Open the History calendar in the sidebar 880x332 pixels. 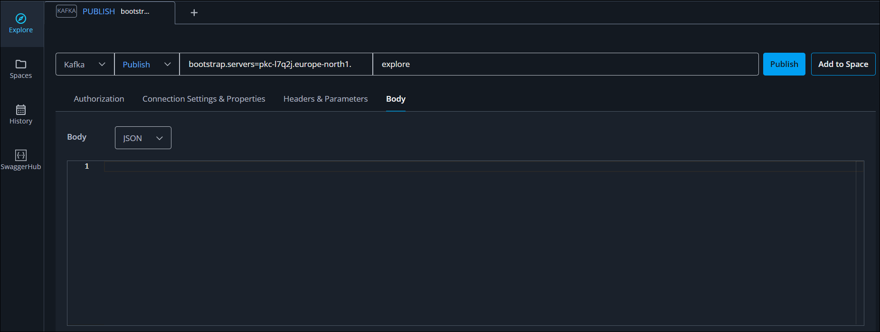[21, 115]
